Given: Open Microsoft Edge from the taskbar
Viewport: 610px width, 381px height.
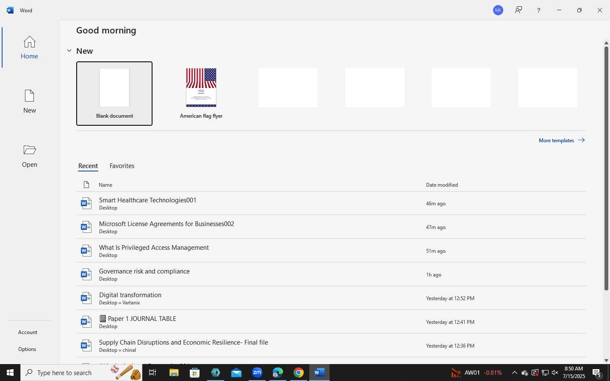Looking at the screenshot, I should coord(278,373).
